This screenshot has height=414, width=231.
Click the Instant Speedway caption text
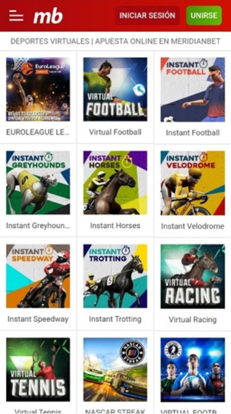coord(38,319)
